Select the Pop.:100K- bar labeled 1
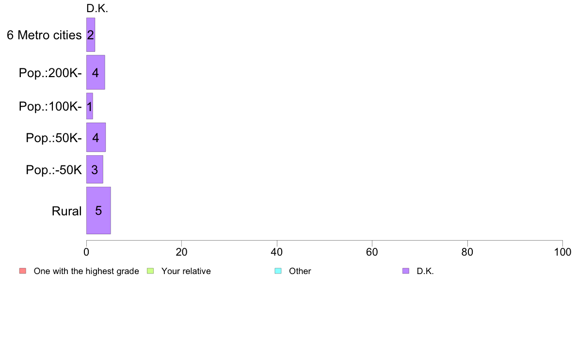This screenshot has height=357, width=576. click(x=90, y=106)
